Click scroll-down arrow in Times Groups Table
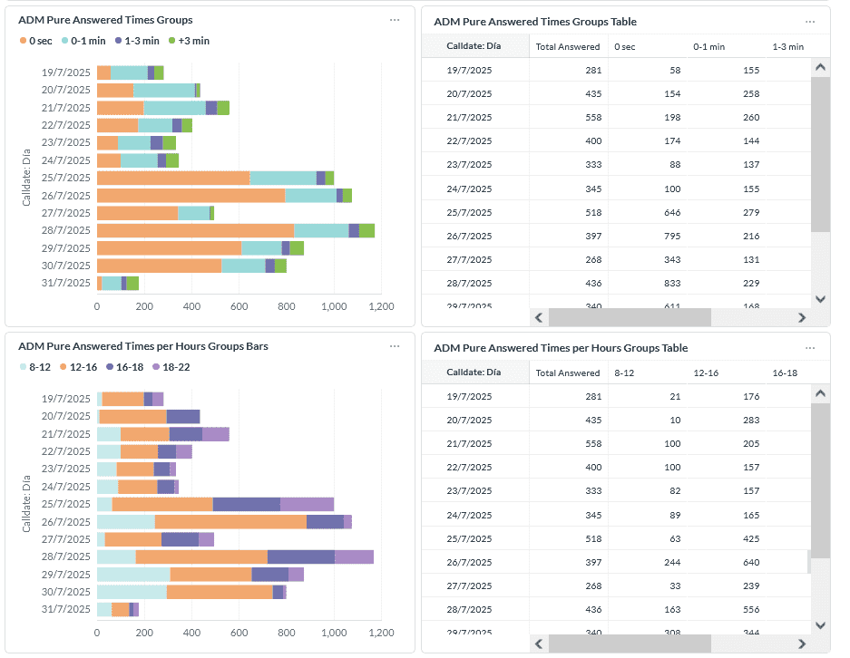Screen dimensions: 850x658 pos(820,299)
